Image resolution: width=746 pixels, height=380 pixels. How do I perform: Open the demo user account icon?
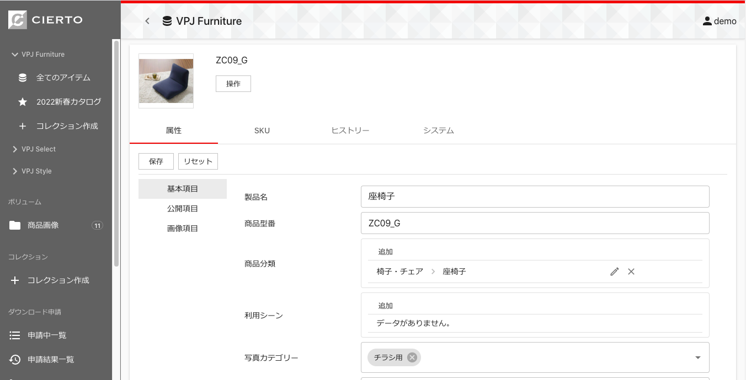(x=707, y=21)
